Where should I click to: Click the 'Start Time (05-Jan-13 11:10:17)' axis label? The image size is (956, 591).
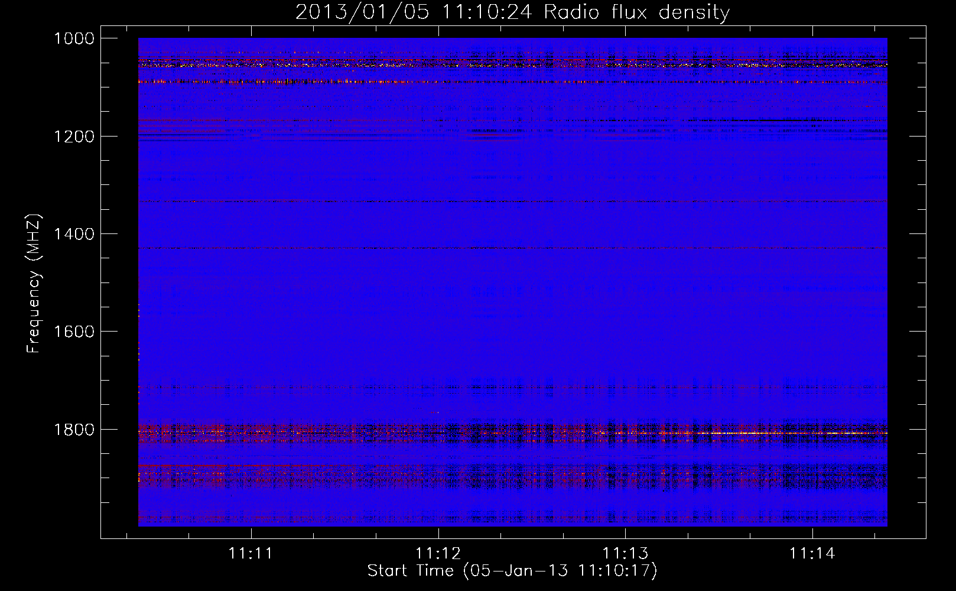tap(512, 571)
